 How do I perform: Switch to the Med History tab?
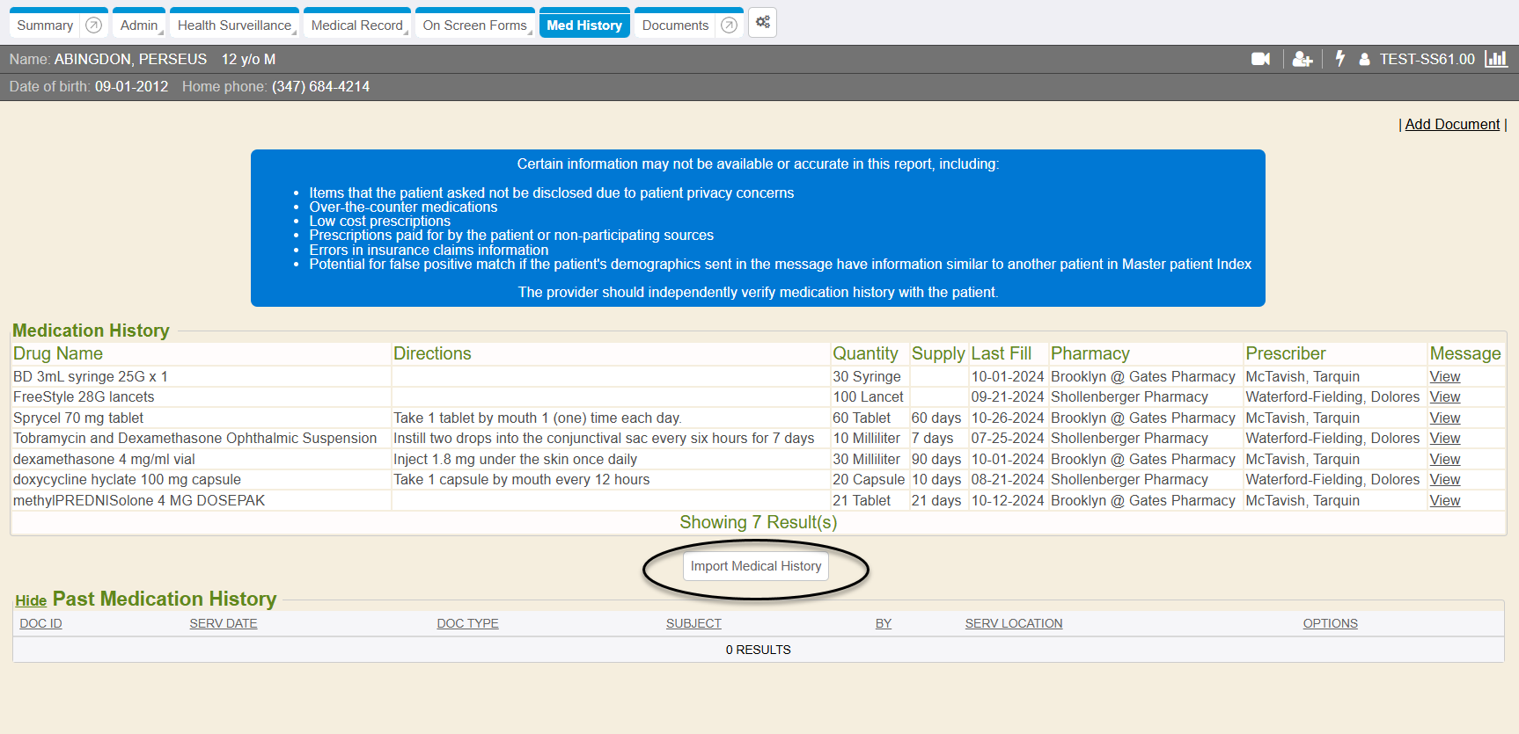coord(584,25)
